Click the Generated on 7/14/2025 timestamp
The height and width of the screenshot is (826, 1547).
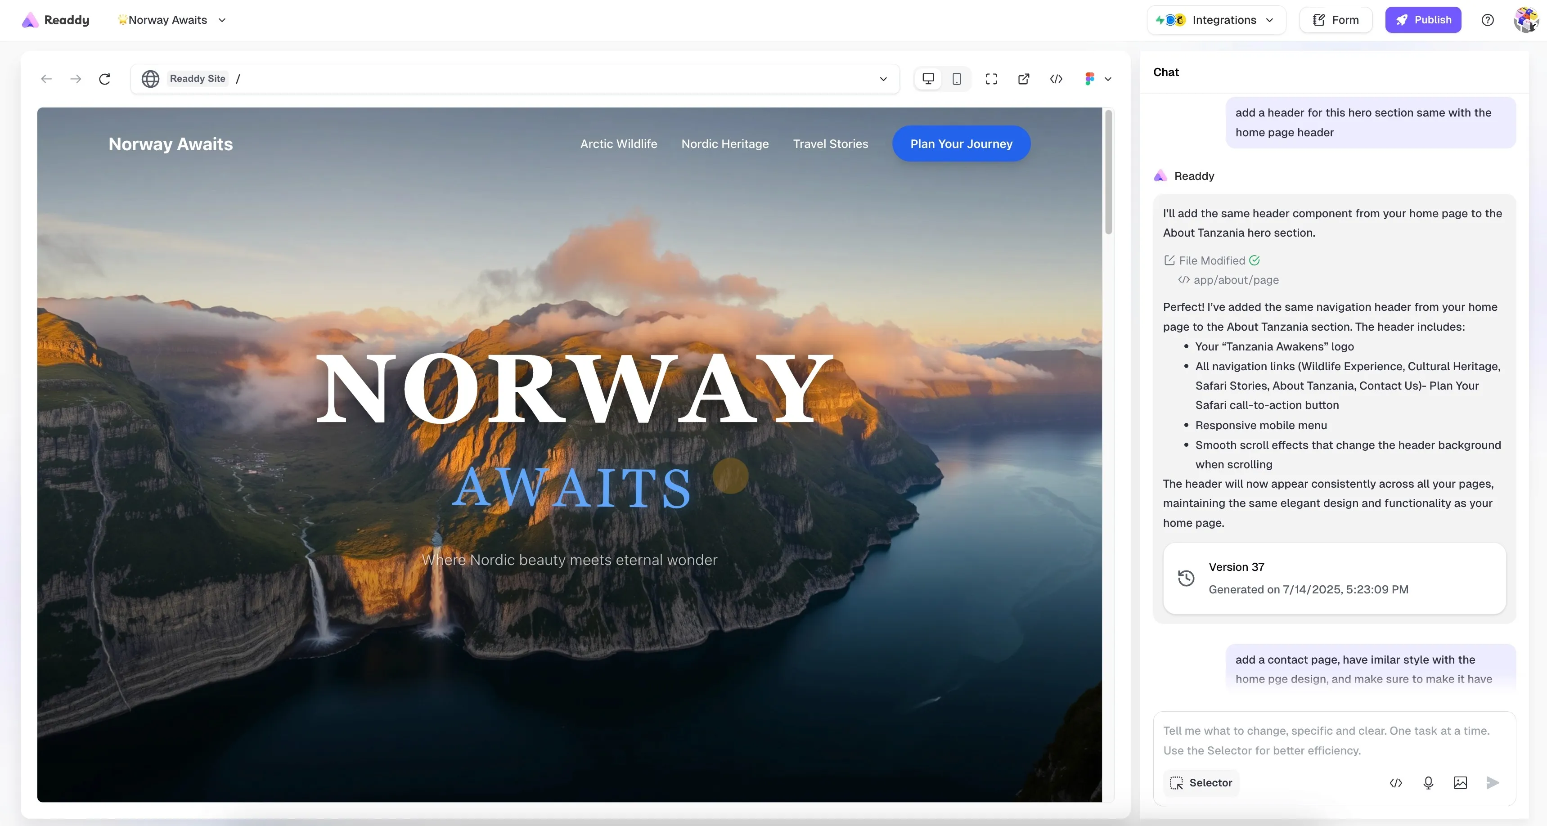tap(1308, 589)
